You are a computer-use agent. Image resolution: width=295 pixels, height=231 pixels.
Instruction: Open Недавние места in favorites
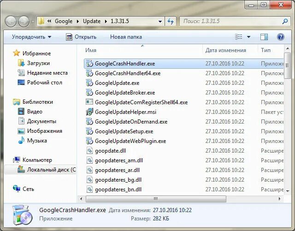(47, 73)
